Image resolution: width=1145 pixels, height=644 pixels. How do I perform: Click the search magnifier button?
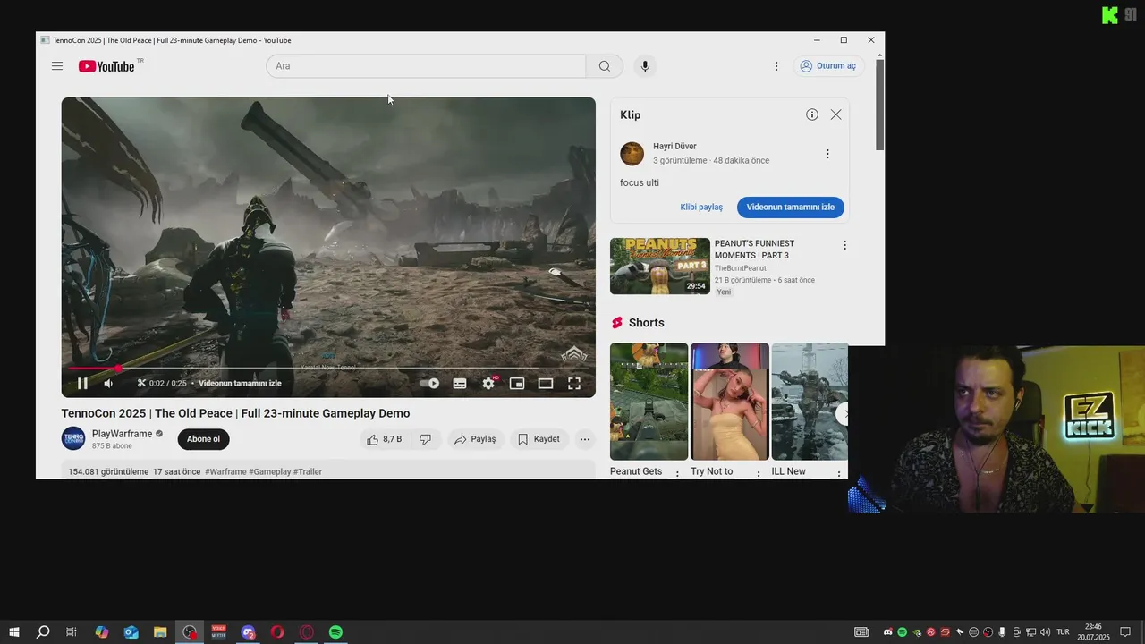click(x=605, y=66)
